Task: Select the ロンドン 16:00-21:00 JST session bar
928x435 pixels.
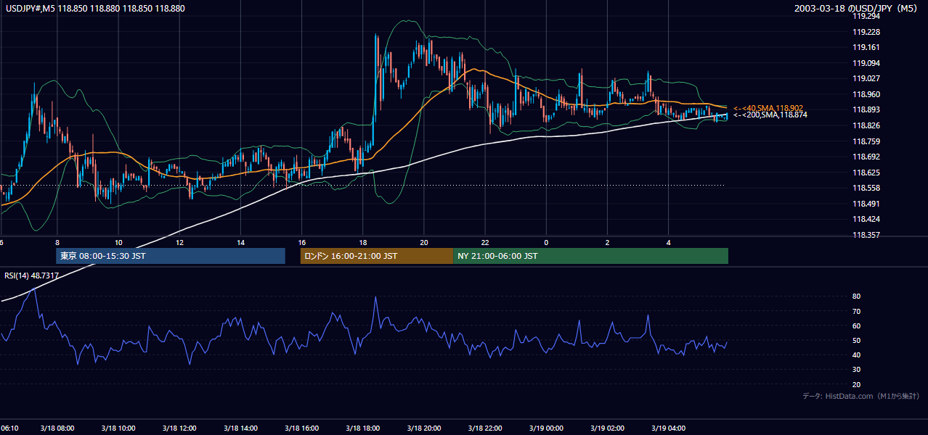Action: 377,256
